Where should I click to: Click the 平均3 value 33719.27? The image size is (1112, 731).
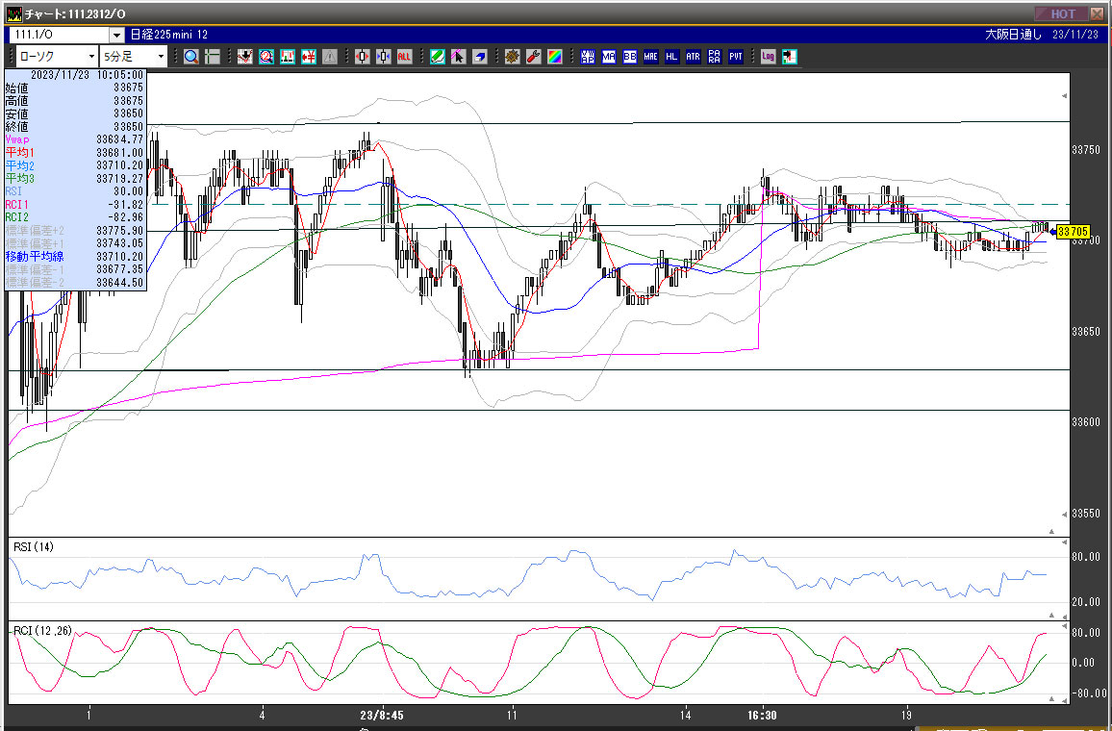(120, 179)
